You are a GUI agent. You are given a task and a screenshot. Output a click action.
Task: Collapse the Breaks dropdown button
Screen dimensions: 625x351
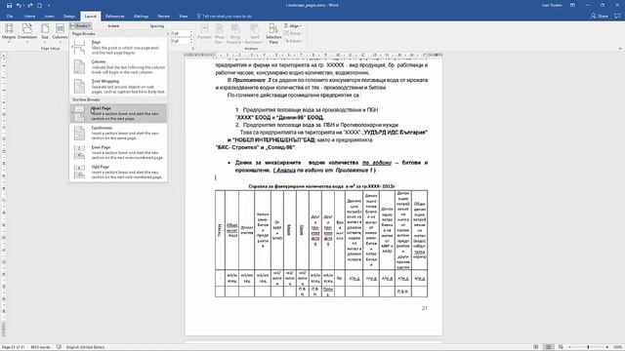(80, 26)
